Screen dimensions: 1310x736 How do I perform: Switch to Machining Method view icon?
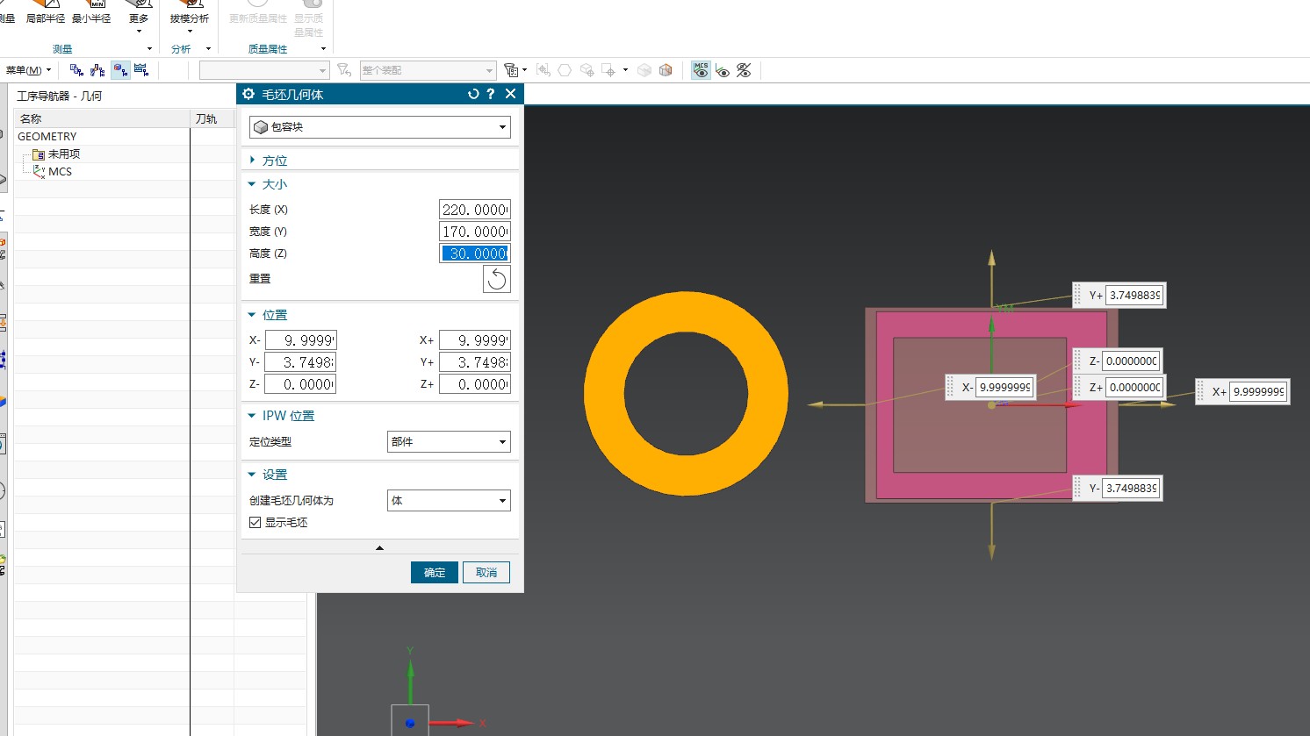tap(141, 70)
